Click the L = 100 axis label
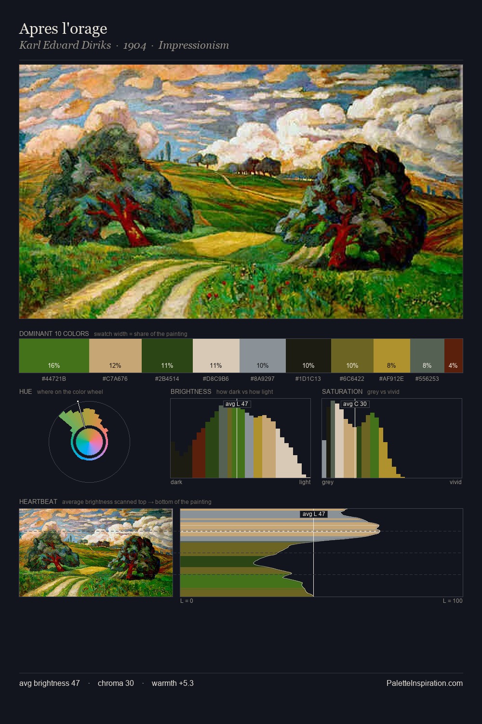This screenshot has height=724, width=482. [x=453, y=601]
